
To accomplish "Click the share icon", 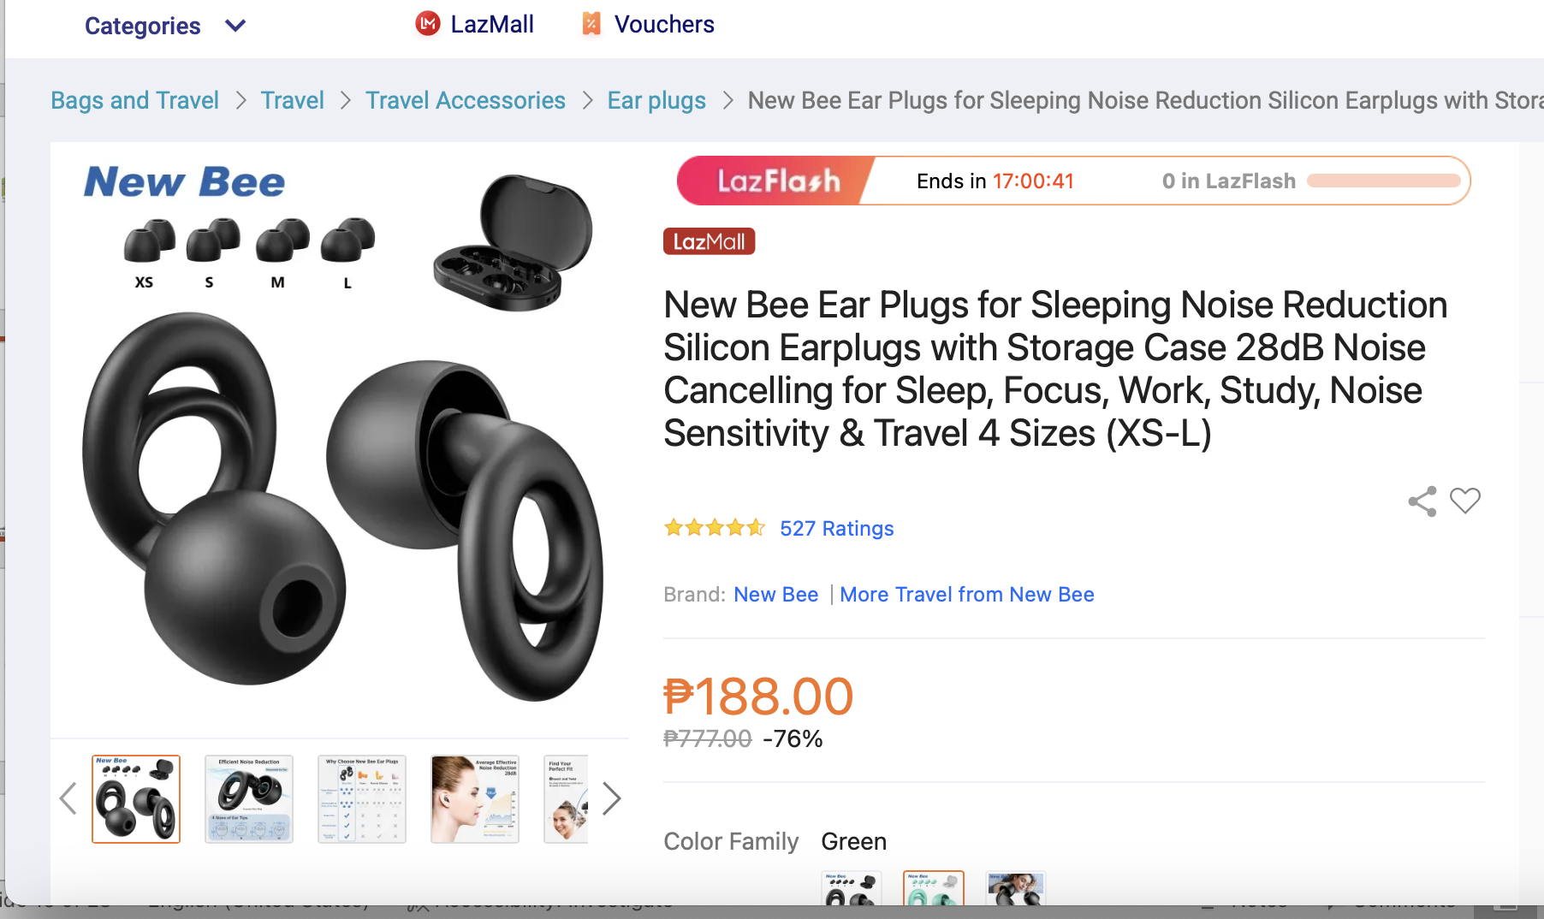I will [x=1422, y=501].
